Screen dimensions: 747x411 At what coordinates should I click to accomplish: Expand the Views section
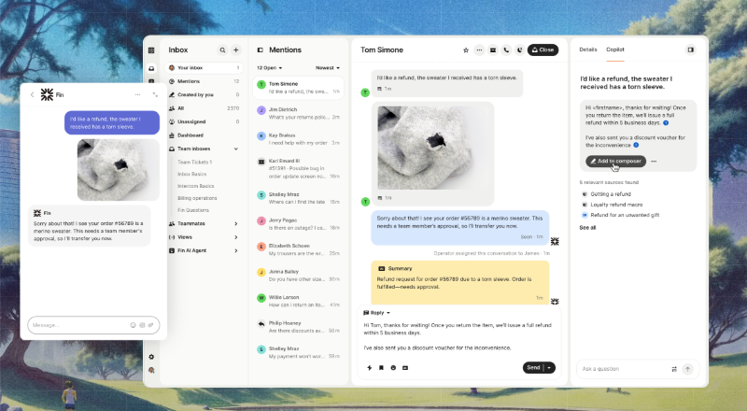(x=236, y=237)
